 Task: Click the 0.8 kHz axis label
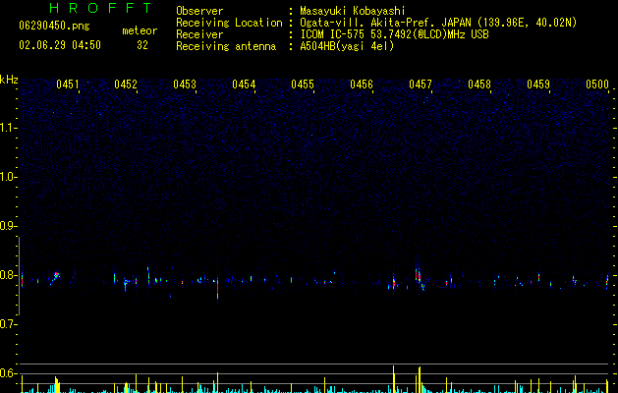[7, 275]
